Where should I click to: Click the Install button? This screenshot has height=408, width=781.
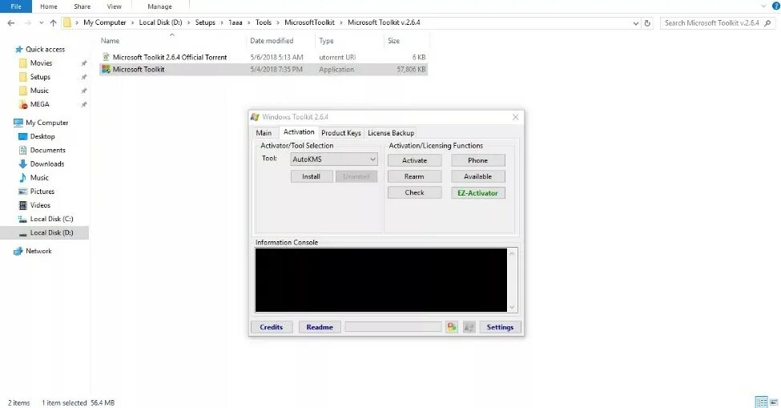[x=312, y=176]
